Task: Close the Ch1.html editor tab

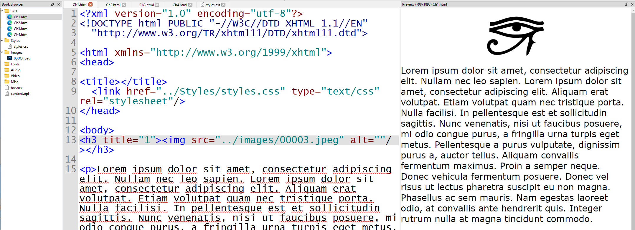Action: coord(90,4)
